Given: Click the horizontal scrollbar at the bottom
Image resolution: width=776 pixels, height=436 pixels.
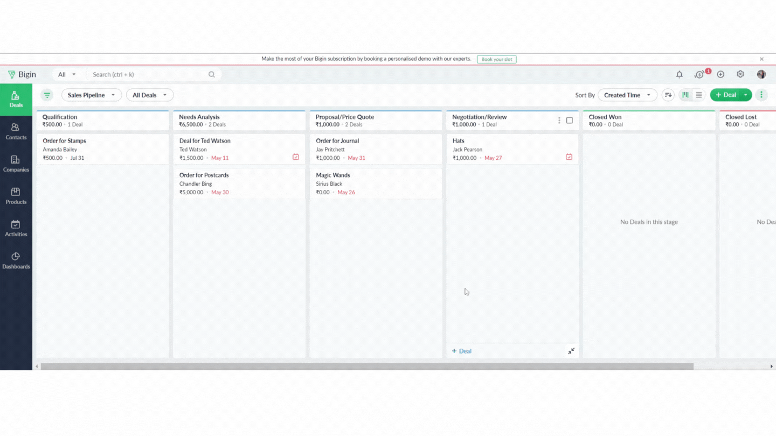Looking at the screenshot, I should pos(366,367).
